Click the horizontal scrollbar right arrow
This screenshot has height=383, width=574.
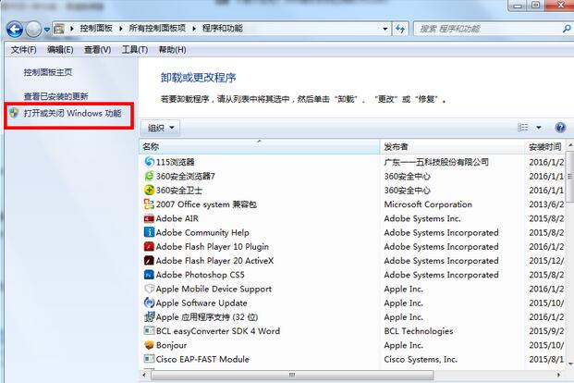(x=558, y=375)
